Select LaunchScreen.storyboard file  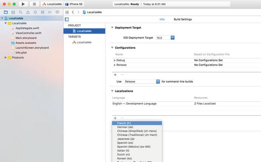pos(32,48)
